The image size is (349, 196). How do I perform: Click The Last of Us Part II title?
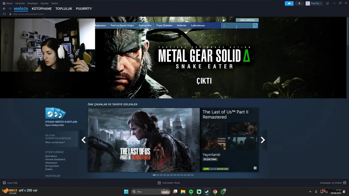(x=225, y=114)
